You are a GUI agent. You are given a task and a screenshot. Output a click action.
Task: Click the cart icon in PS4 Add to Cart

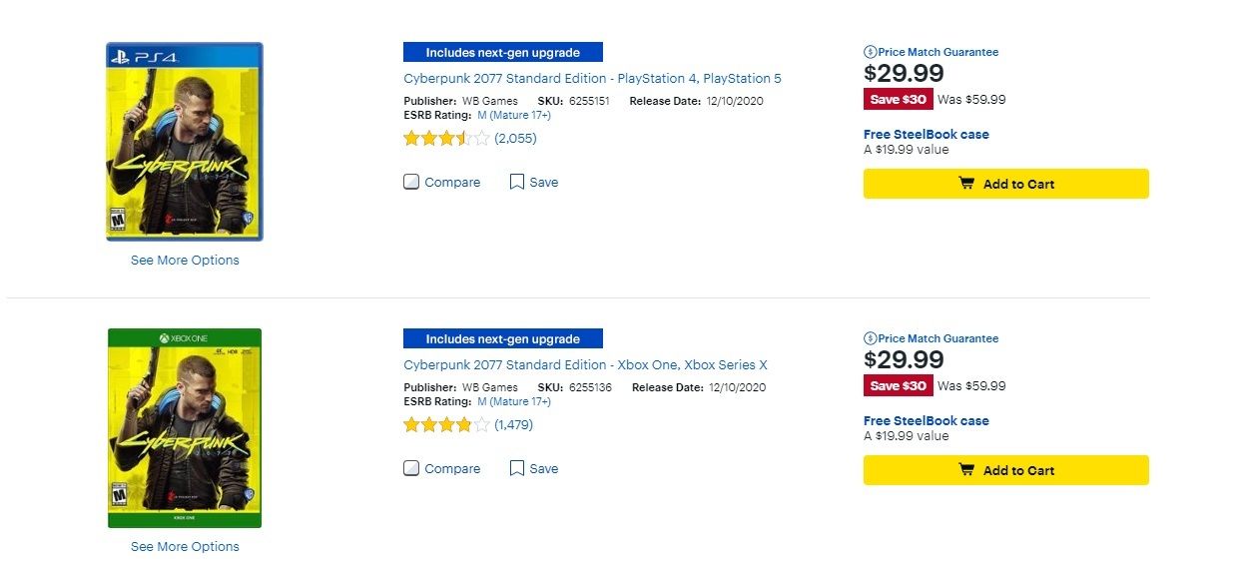click(x=966, y=184)
